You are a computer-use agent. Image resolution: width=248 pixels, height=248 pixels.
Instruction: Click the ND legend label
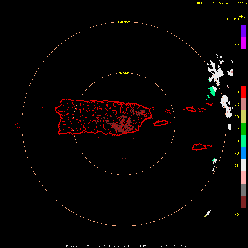coord(236,215)
